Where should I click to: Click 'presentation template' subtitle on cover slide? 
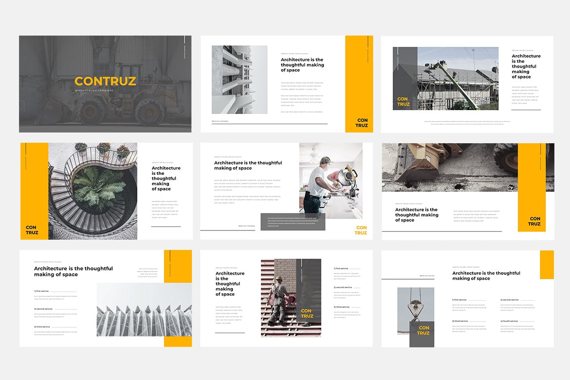pyautogui.click(x=94, y=90)
